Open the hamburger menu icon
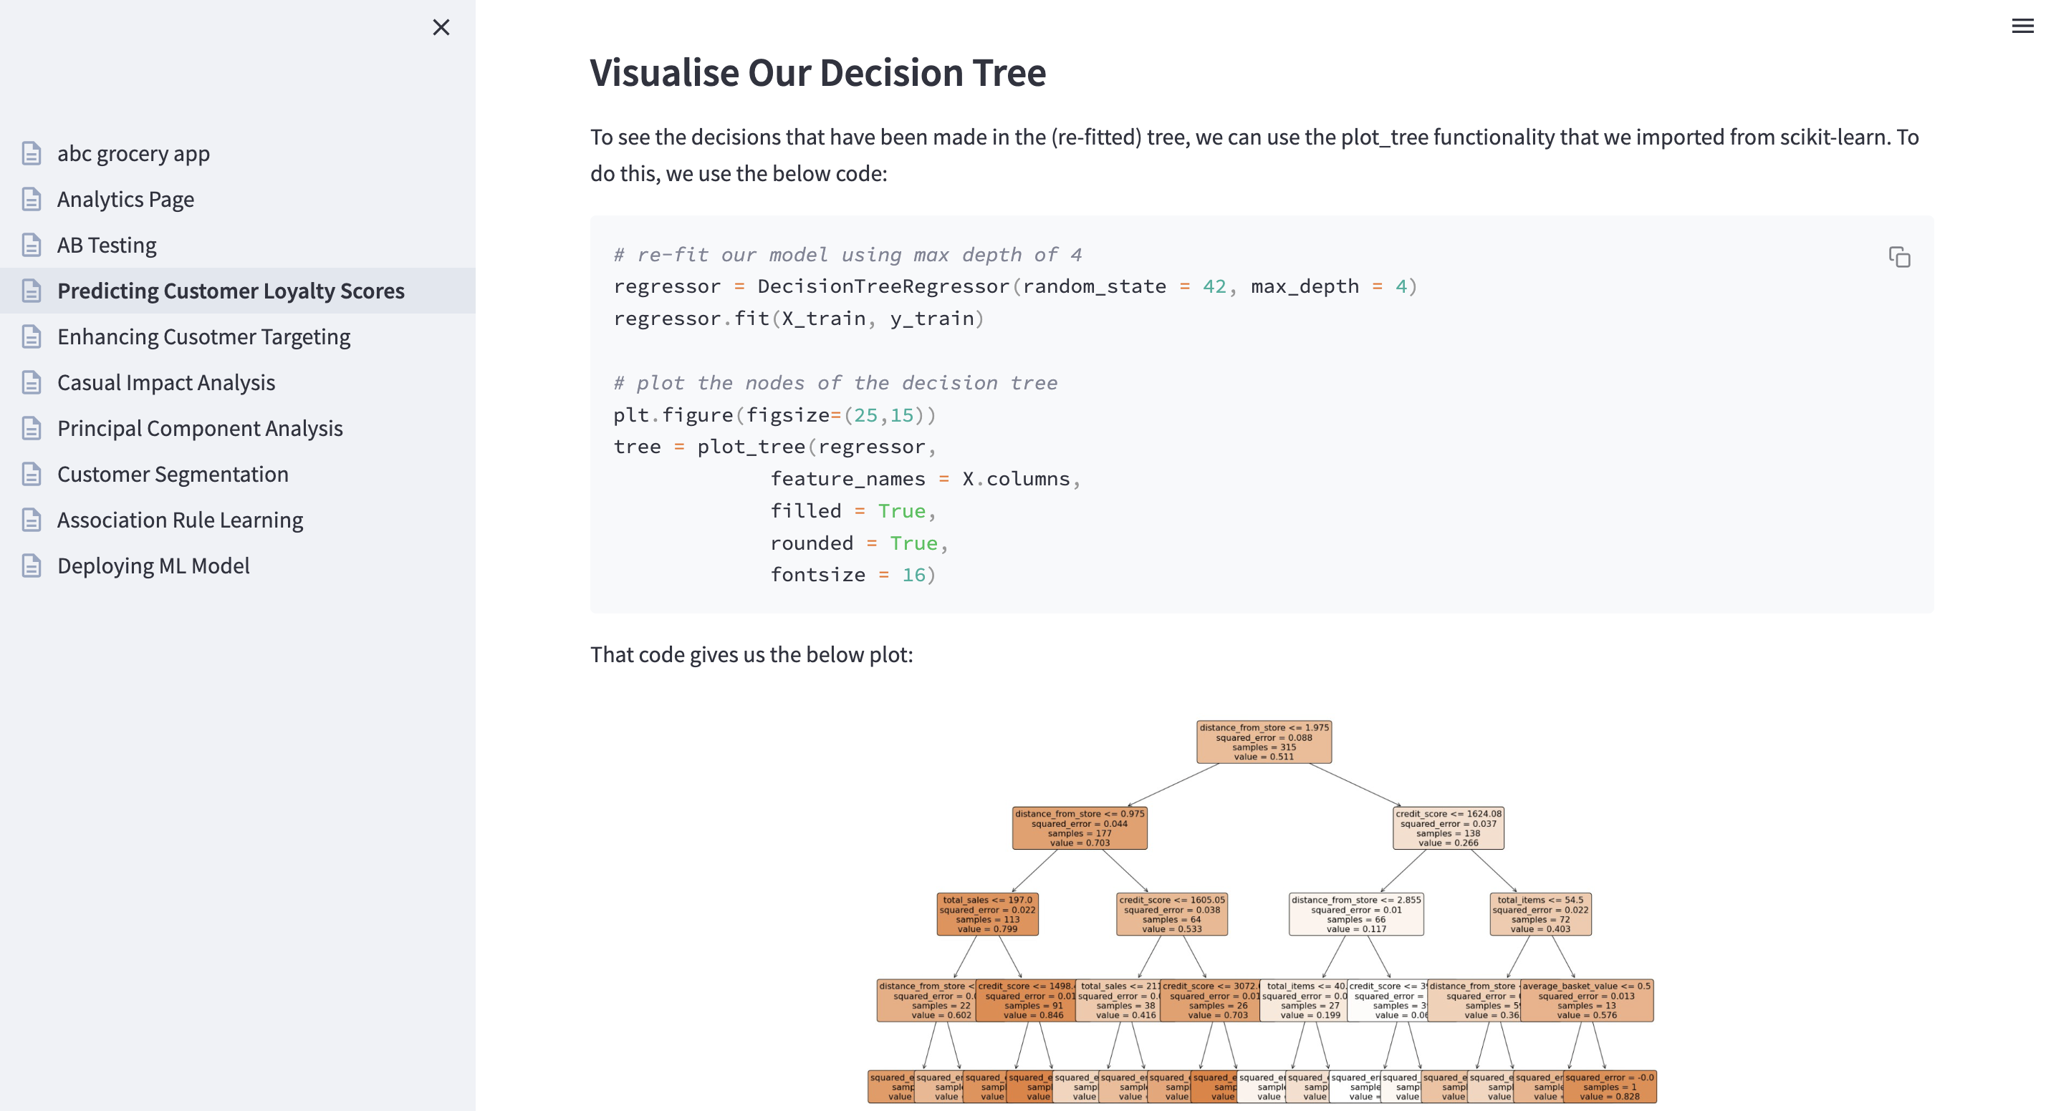Screen dimensions: 2046x1111 (2022, 26)
